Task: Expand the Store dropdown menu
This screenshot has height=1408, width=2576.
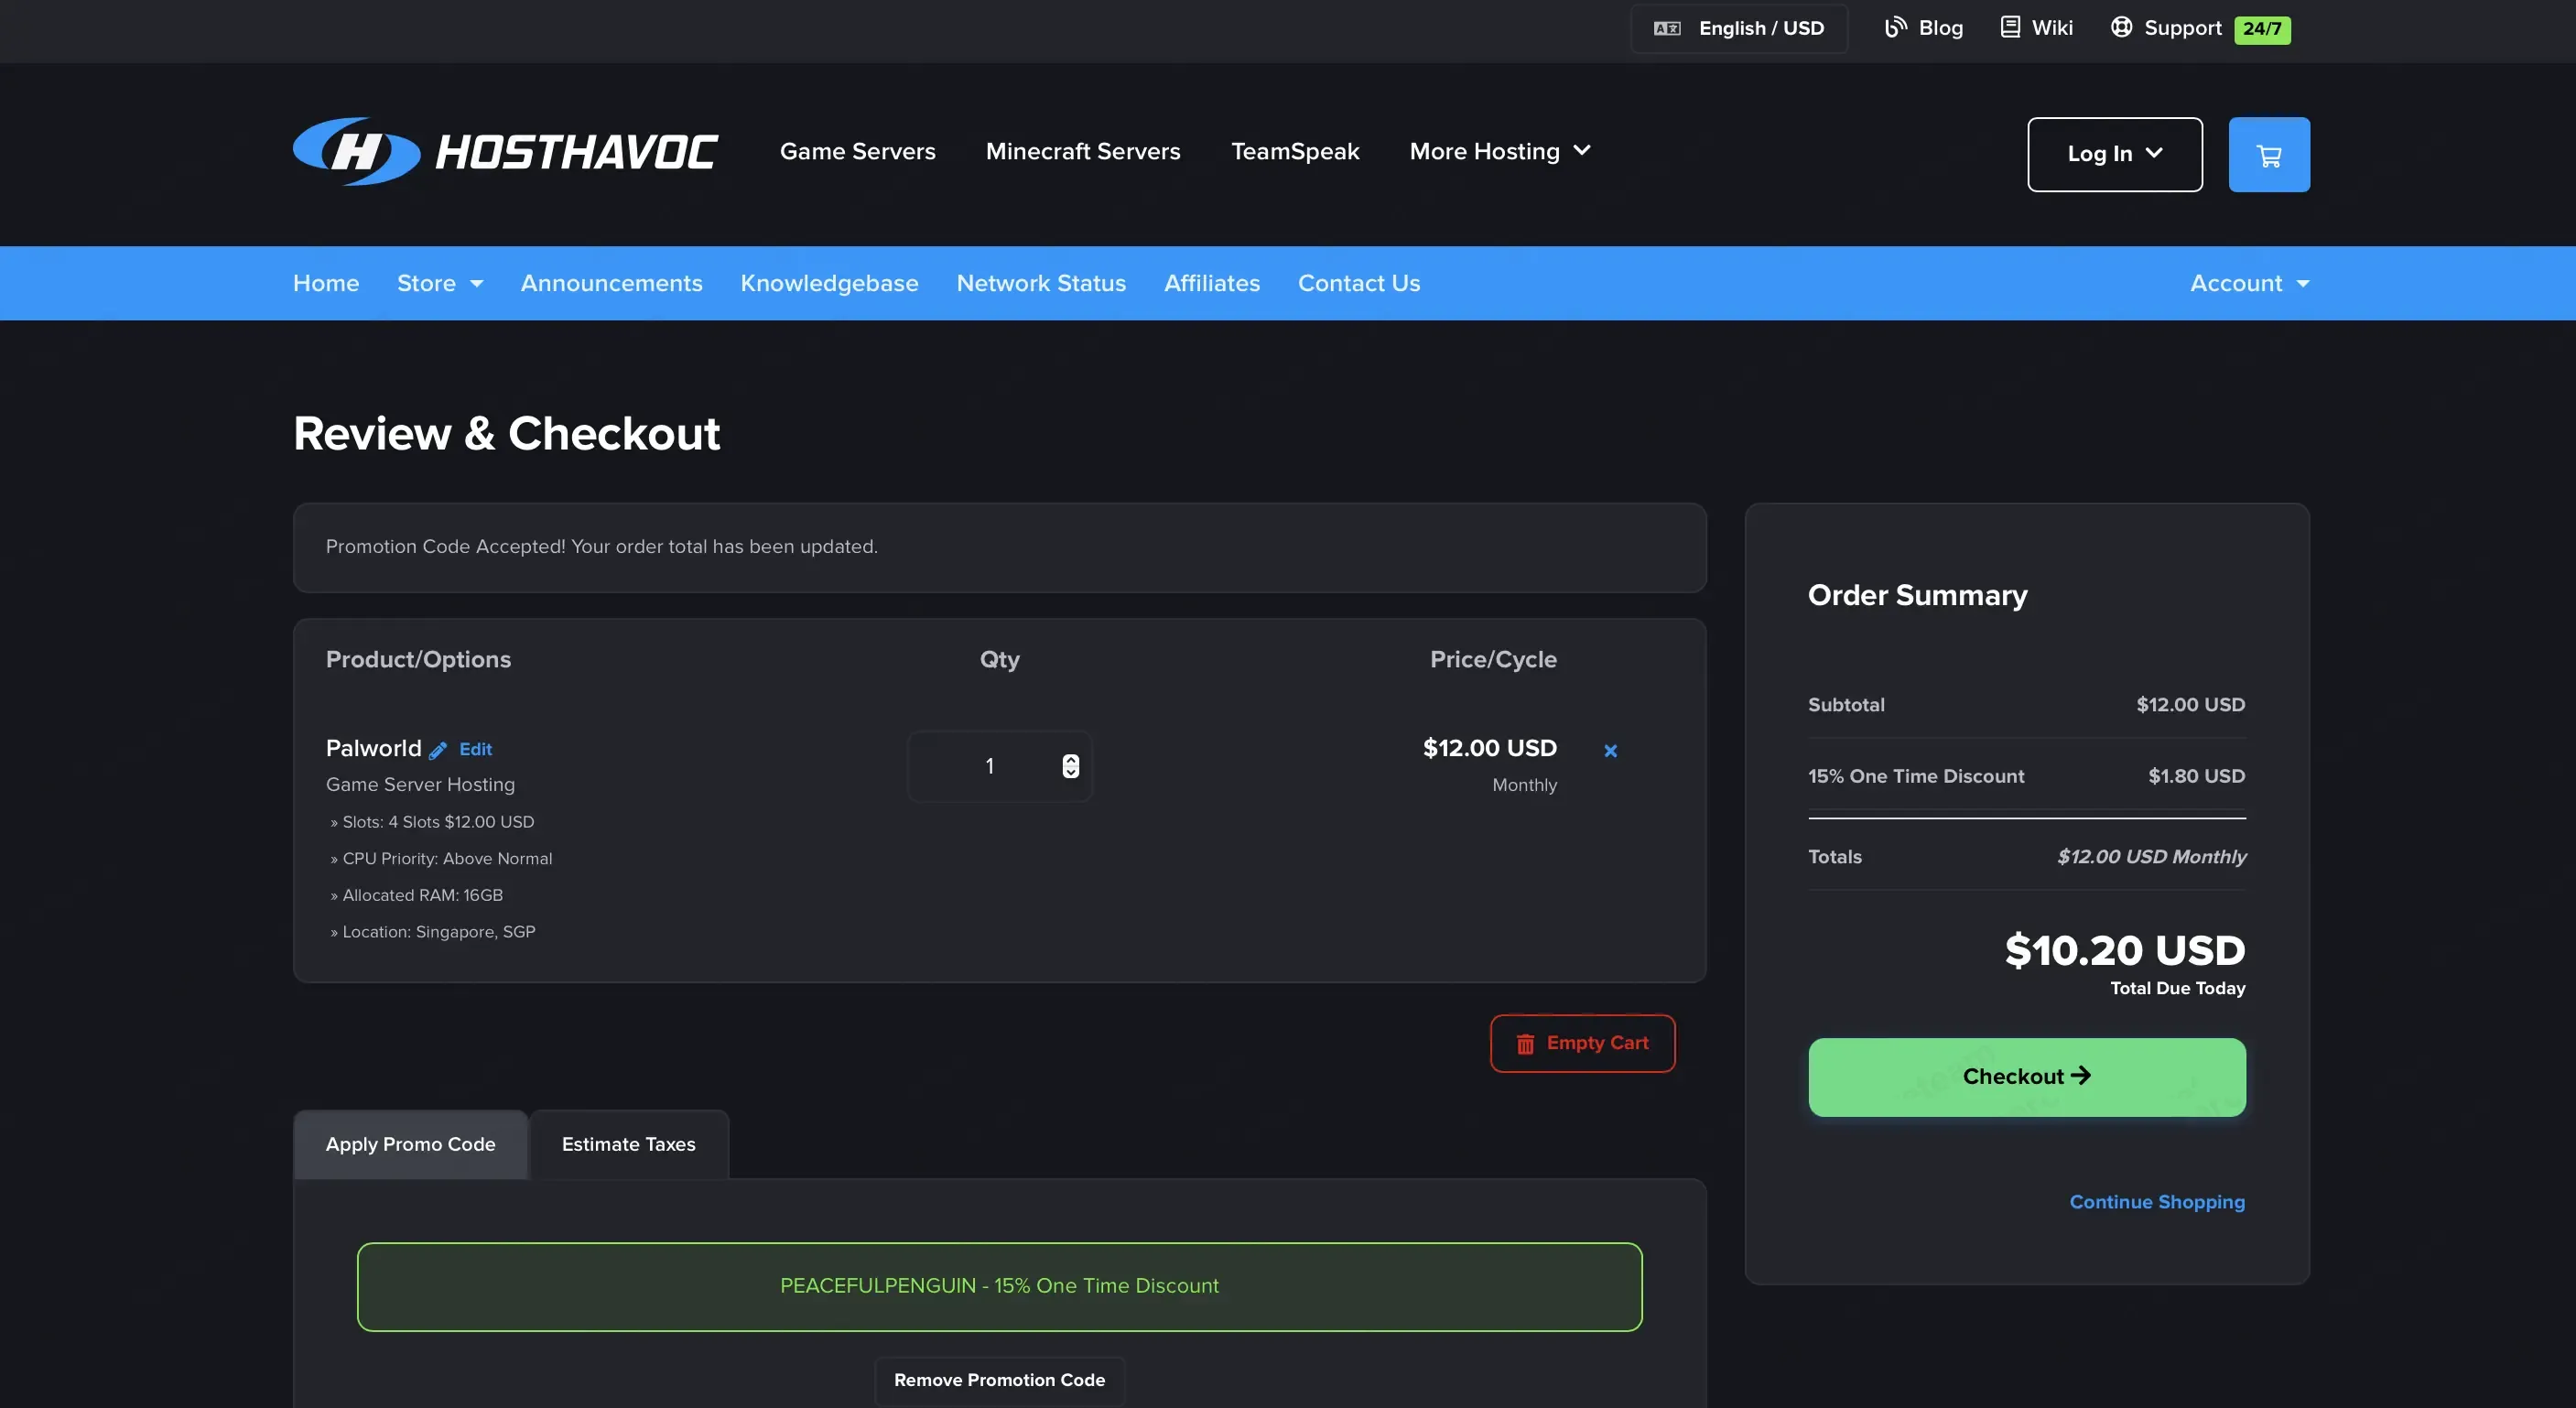Action: tap(440, 283)
